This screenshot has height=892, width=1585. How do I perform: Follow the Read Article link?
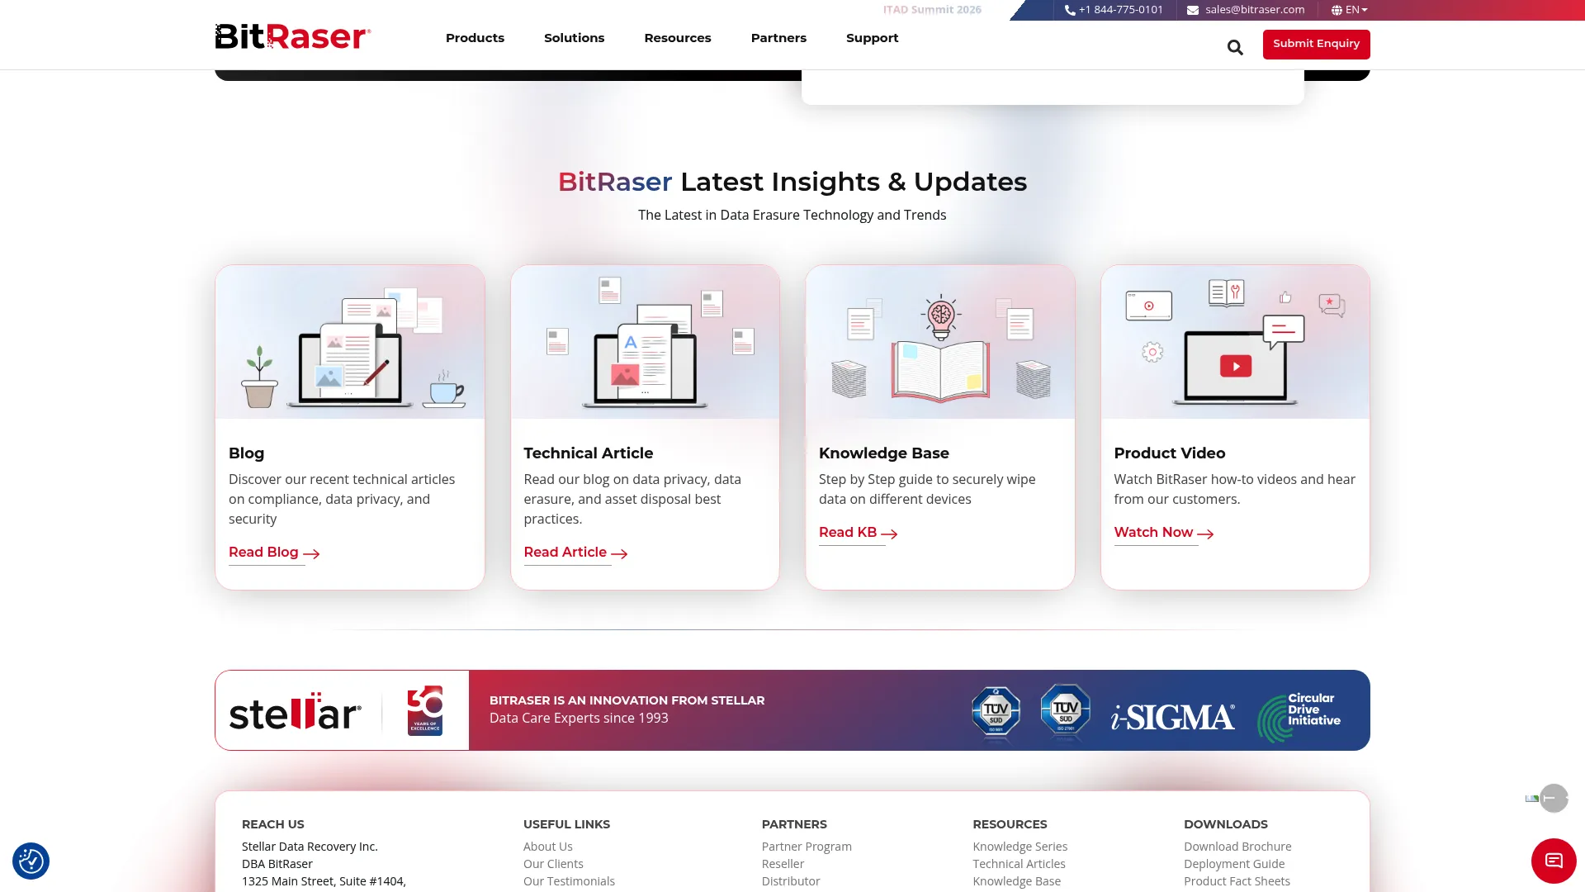[565, 552]
